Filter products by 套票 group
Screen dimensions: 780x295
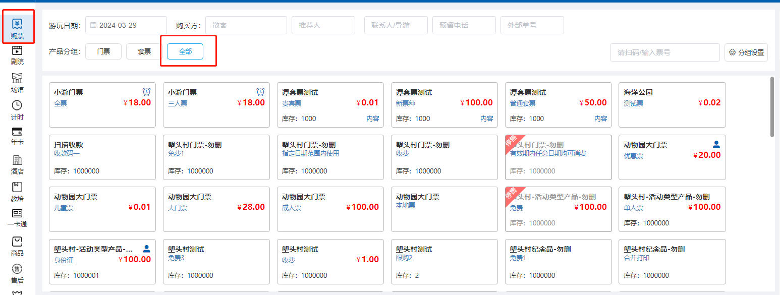(144, 51)
